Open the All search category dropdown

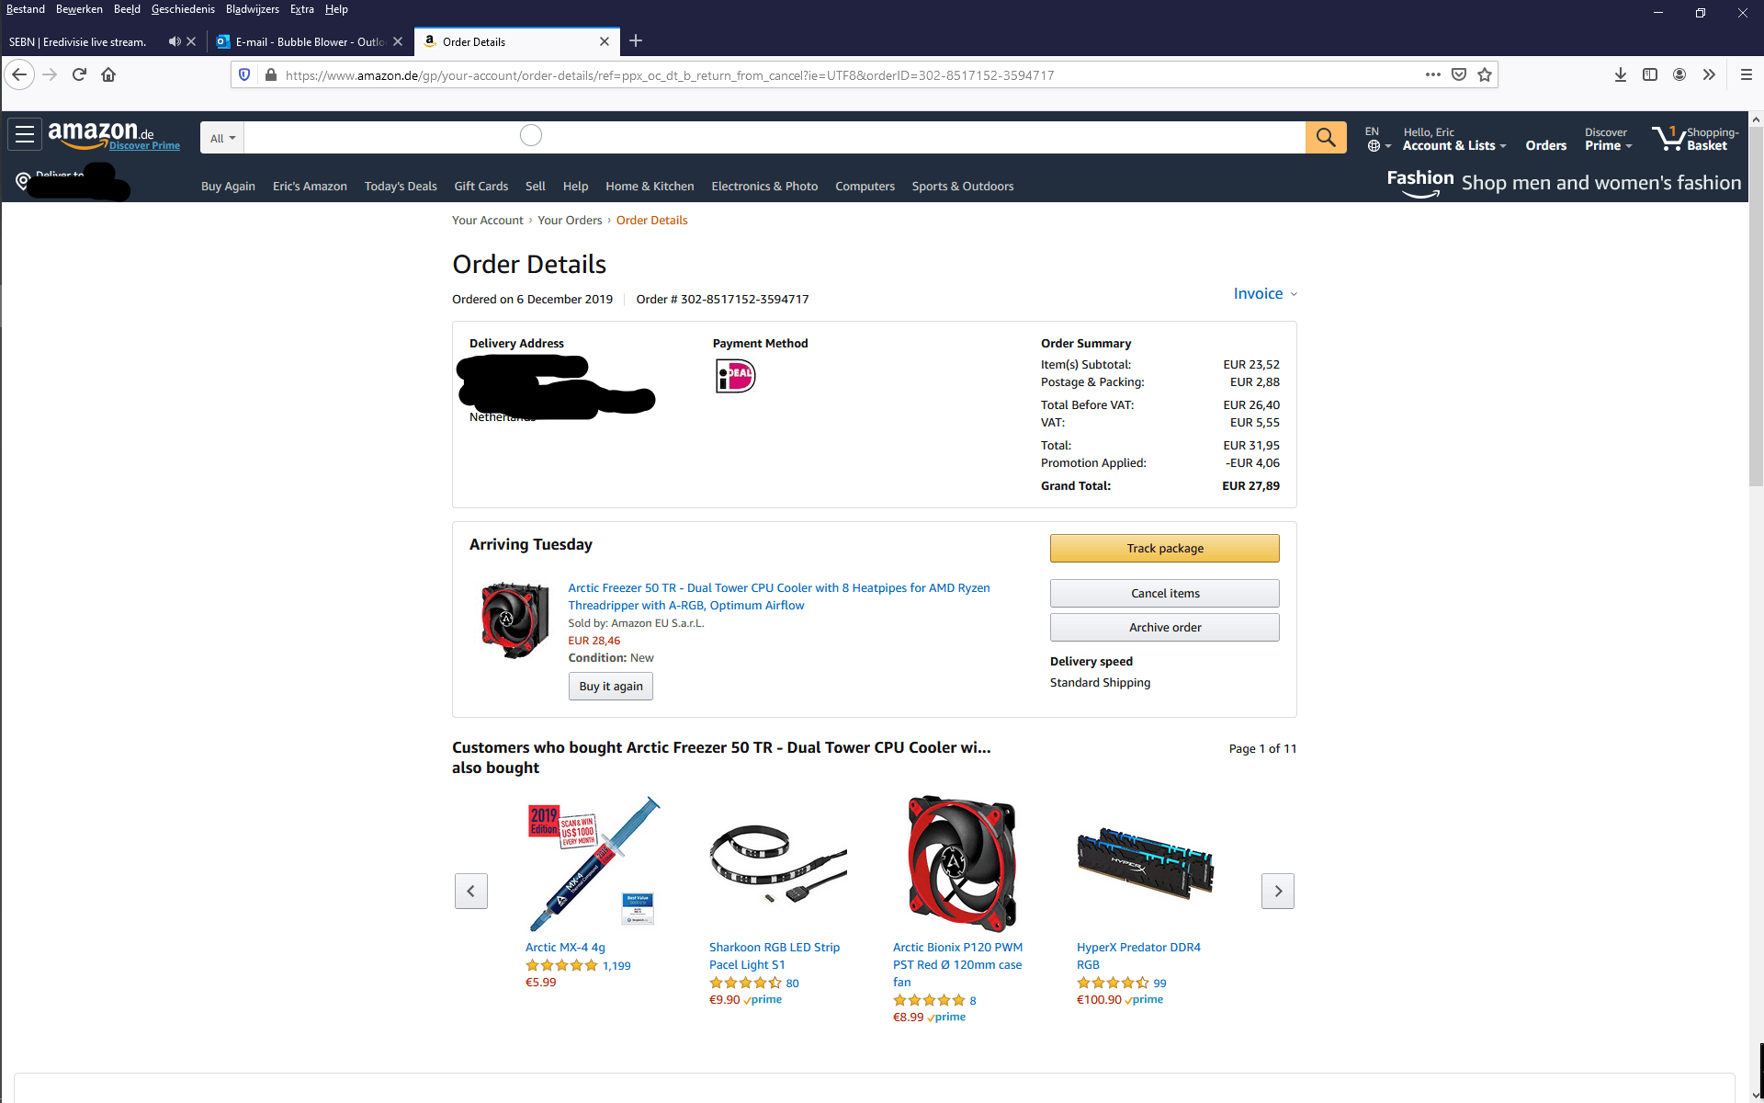tap(222, 138)
